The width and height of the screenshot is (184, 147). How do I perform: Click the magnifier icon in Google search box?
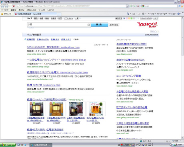[x=180, y=6]
